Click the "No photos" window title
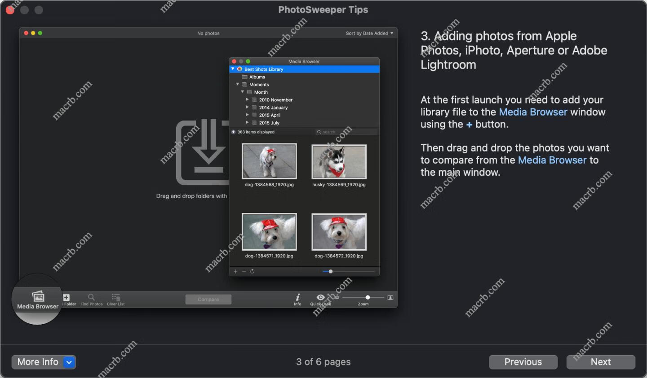 208,33
